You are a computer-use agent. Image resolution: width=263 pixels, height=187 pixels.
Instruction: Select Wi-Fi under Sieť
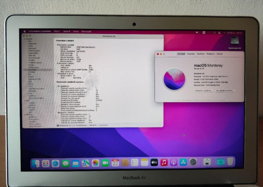pyautogui.click(x=31, y=112)
